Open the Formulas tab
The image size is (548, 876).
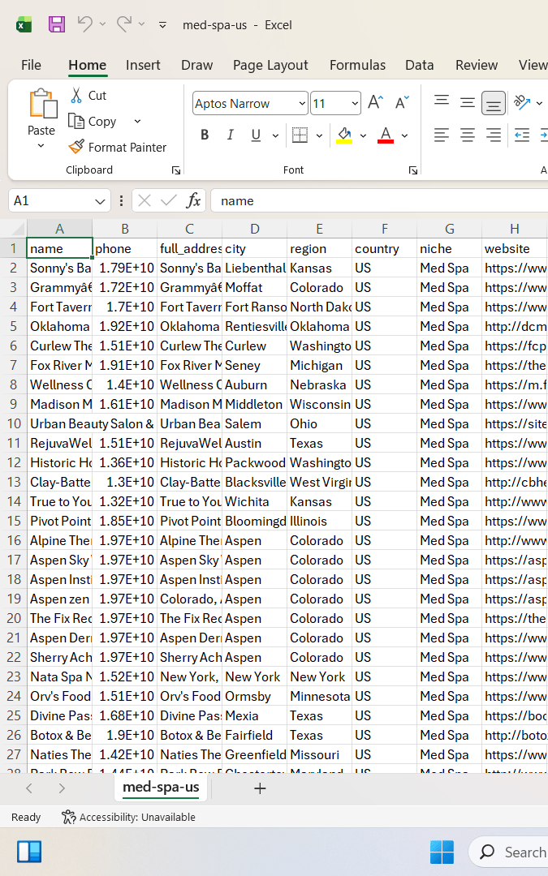pyautogui.click(x=357, y=66)
